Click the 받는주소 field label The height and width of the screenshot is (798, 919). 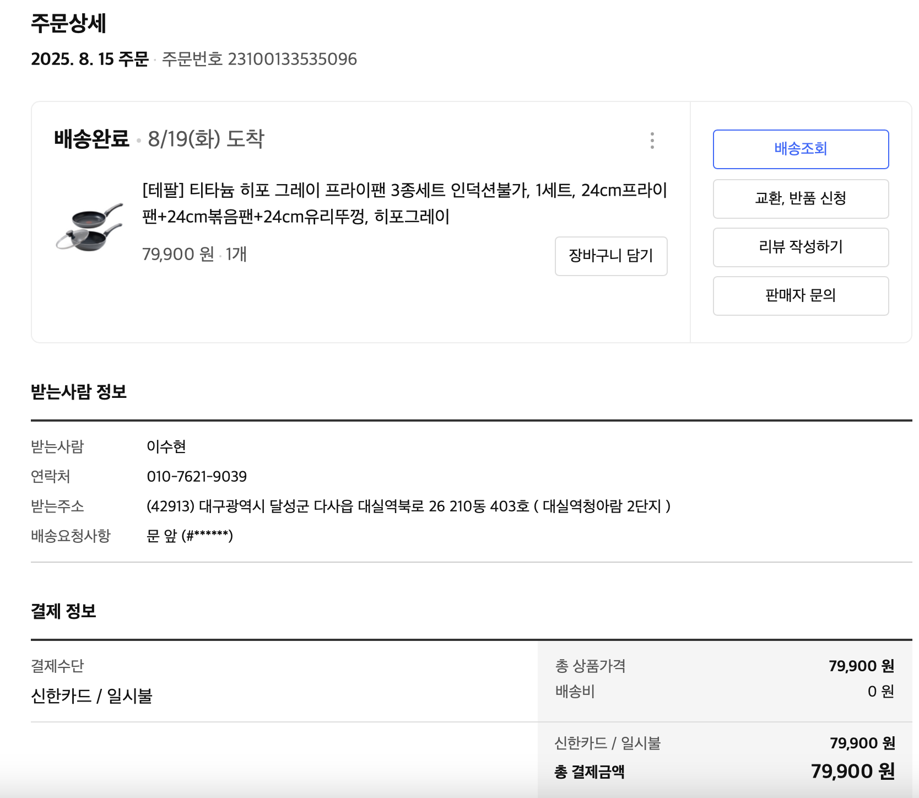pyautogui.click(x=57, y=506)
